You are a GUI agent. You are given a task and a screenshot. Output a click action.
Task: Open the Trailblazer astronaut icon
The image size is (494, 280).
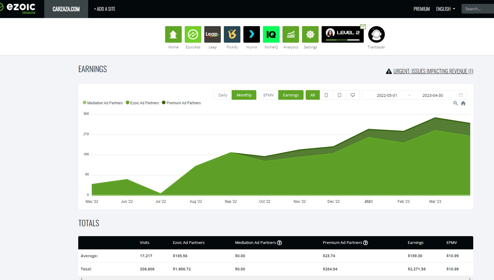[376, 34]
